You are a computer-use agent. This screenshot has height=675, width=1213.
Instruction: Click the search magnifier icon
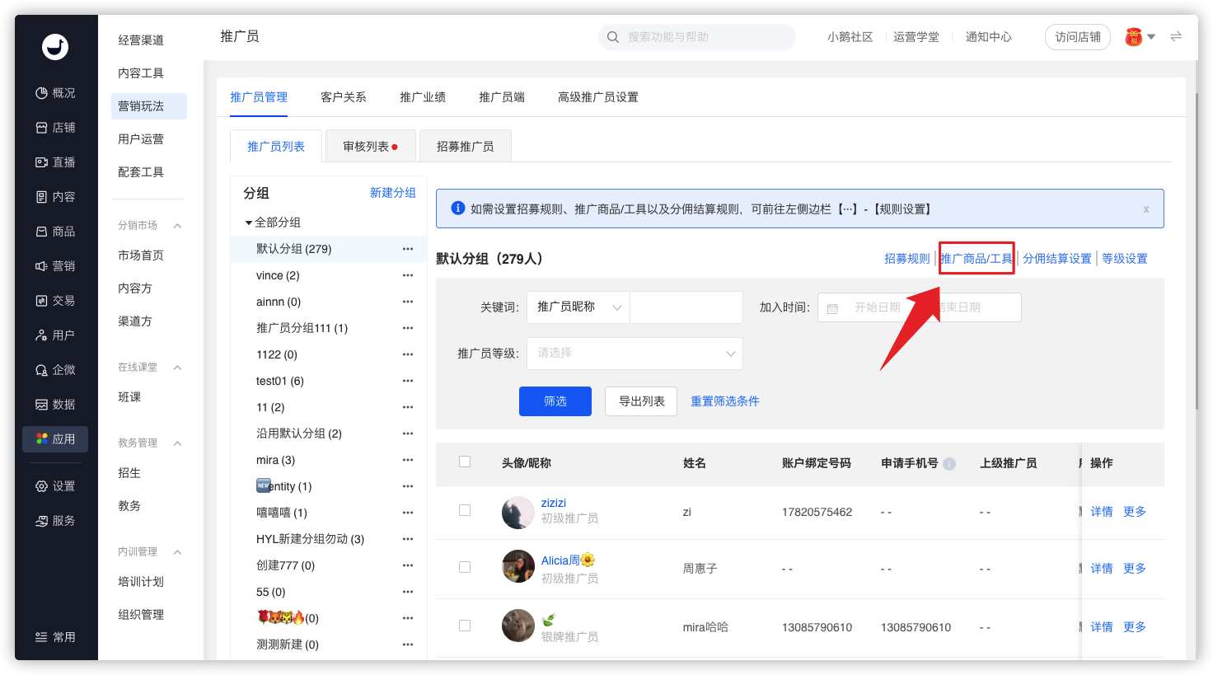pos(613,37)
